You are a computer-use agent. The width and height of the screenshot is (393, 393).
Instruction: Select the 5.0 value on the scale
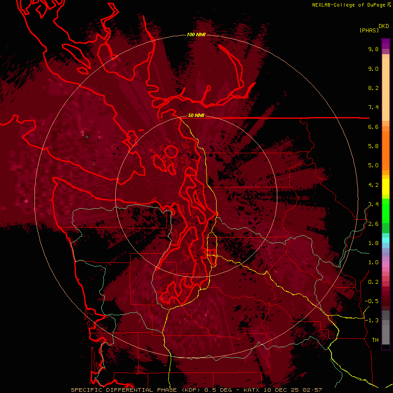click(373, 165)
